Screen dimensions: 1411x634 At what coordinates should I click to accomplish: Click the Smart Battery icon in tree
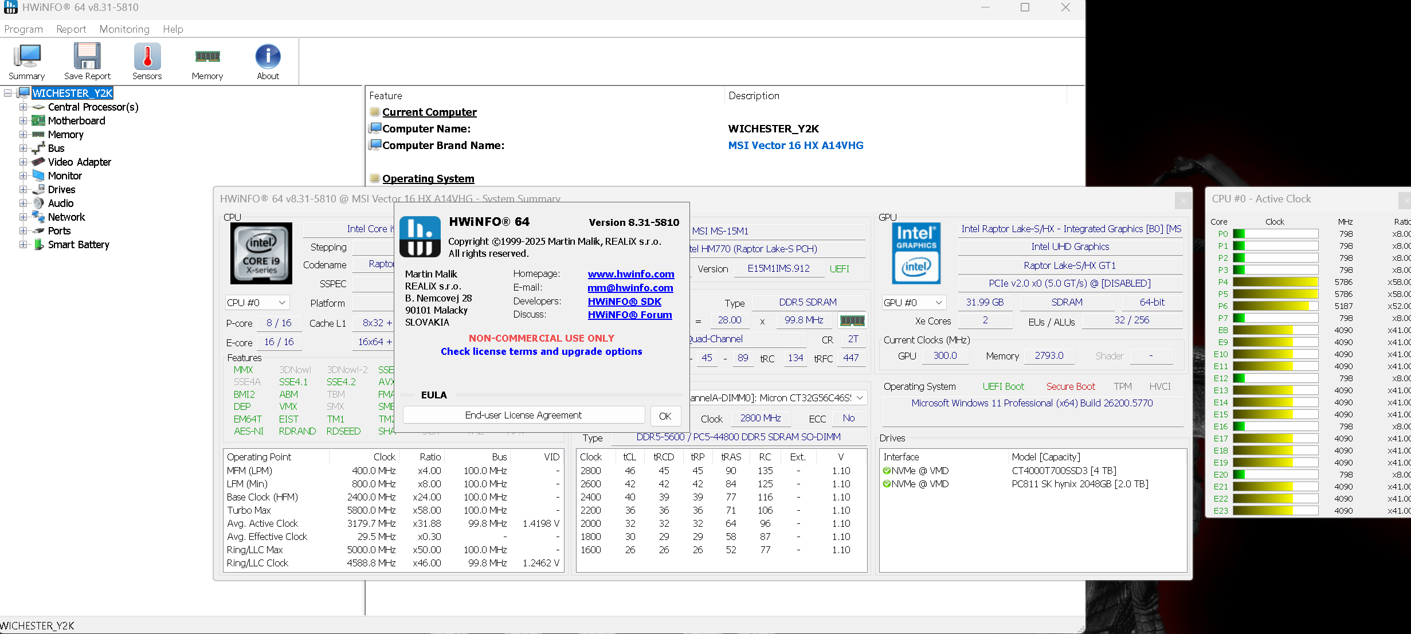click(38, 245)
